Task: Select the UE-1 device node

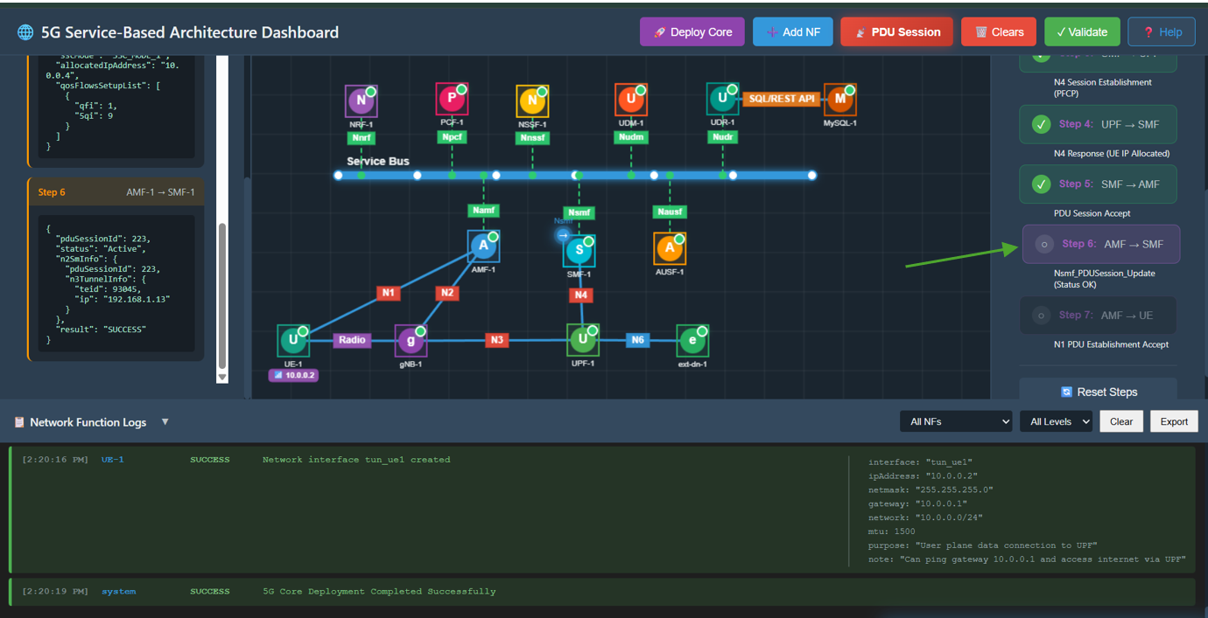Action: pyautogui.click(x=292, y=341)
